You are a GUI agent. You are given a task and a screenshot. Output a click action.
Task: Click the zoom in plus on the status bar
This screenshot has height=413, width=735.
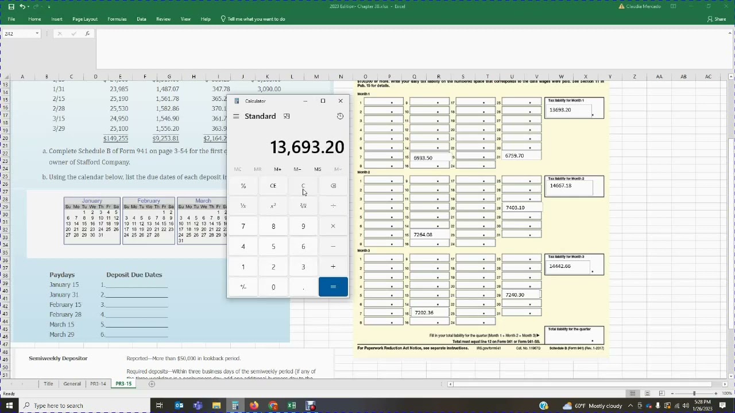716,393
